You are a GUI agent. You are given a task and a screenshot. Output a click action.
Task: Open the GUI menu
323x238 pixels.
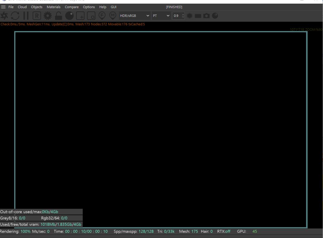114,7
